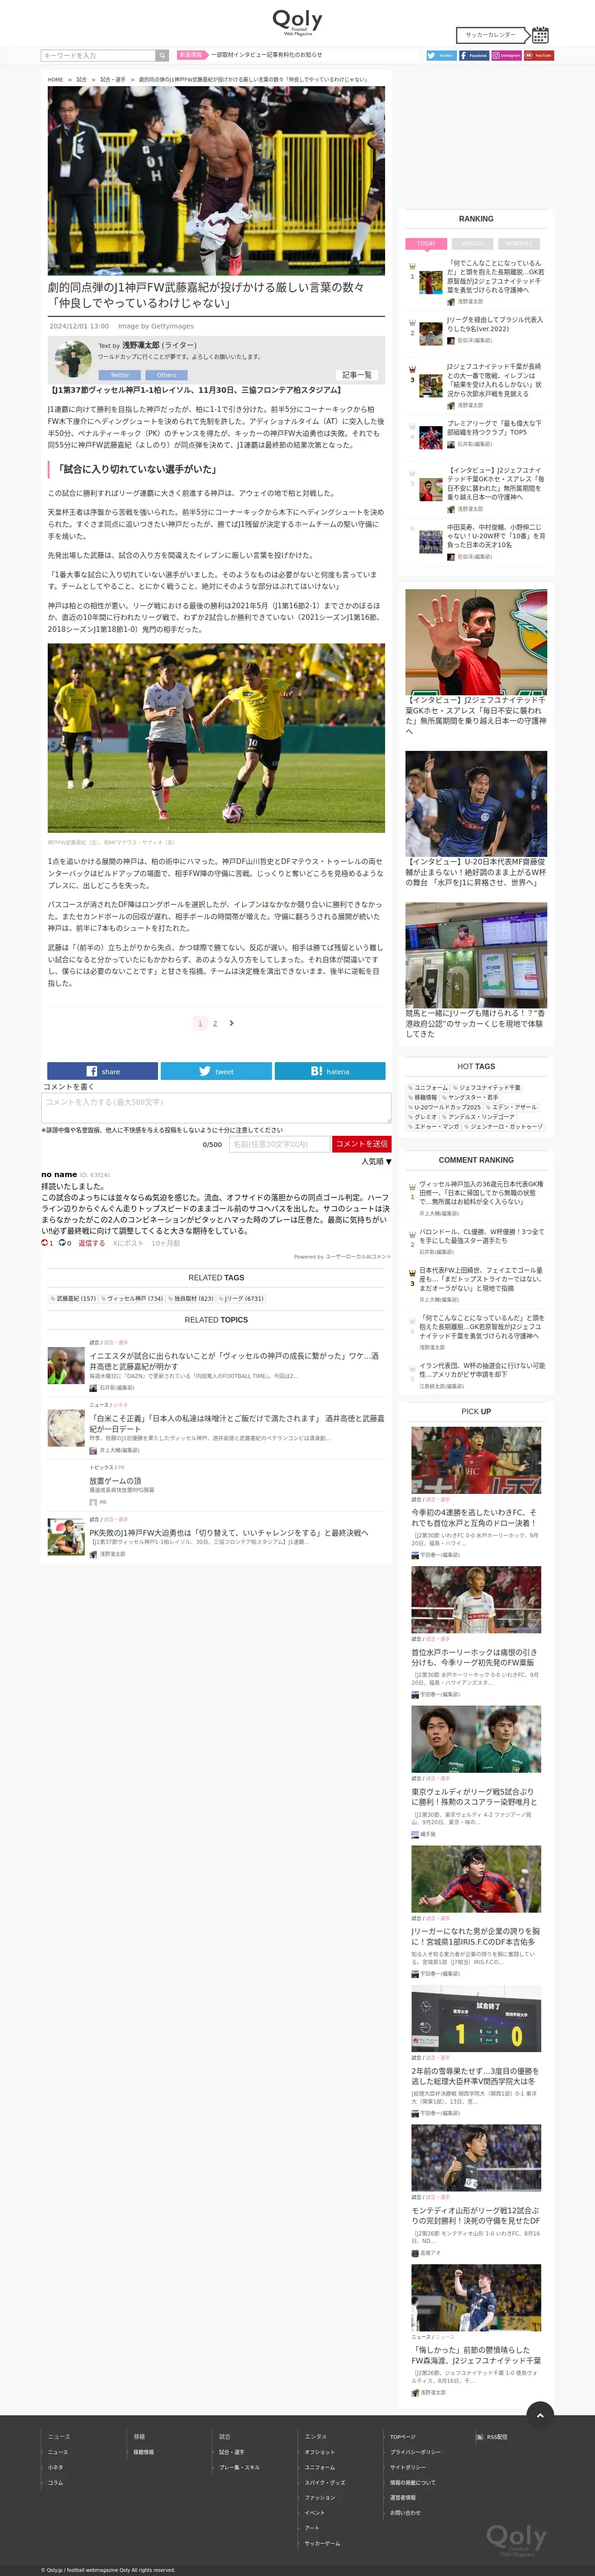Click the ジェフユナイテッド千葉 hot tag
This screenshot has width=595, height=2576.
(487, 1087)
